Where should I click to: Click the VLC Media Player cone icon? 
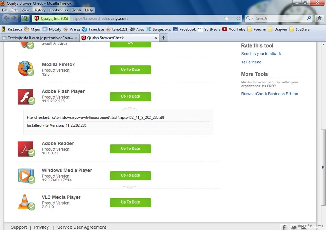pyautogui.click(x=26, y=202)
